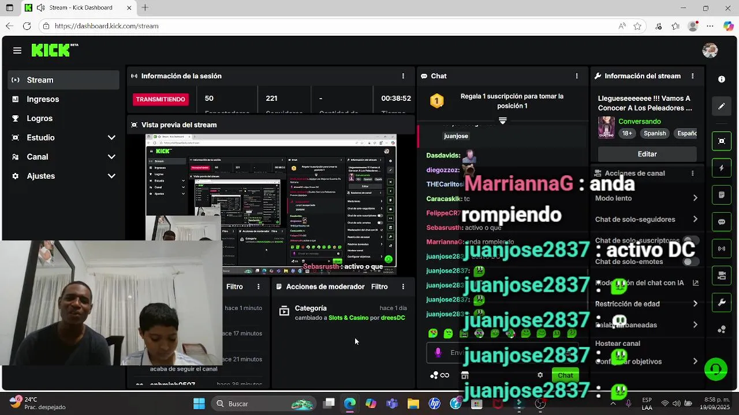Screen dimensions: 739x415
Task: Click the screen capture icon in right sidebar
Action: (x=722, y=141)
